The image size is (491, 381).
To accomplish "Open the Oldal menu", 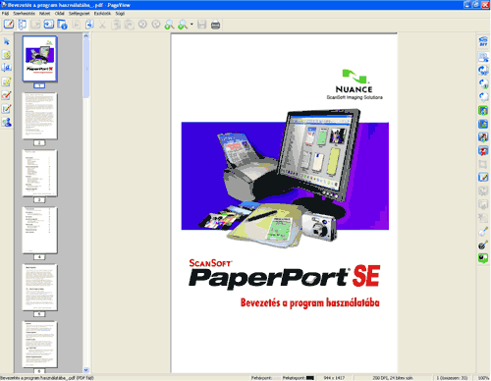I will [59, 14].
